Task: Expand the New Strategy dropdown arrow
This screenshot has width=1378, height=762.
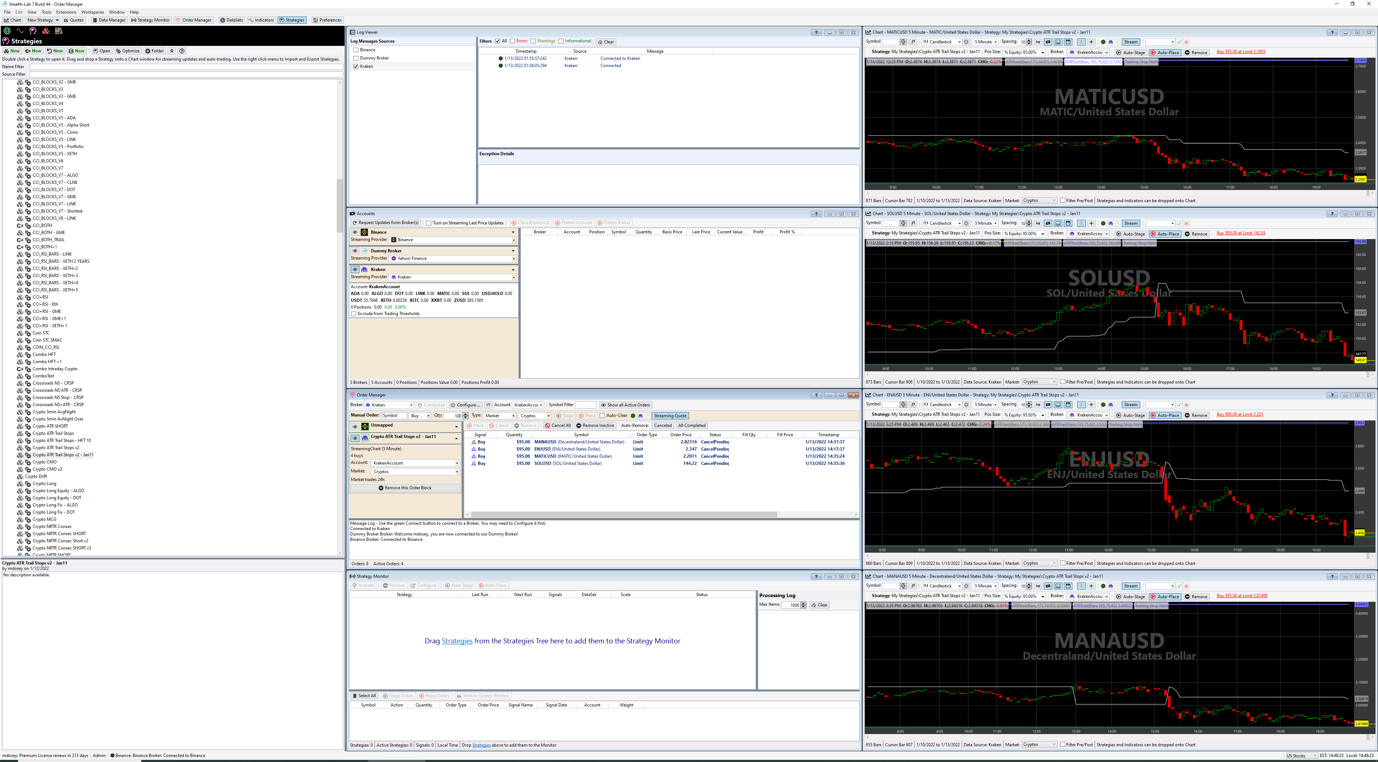Action: (57, 20)
